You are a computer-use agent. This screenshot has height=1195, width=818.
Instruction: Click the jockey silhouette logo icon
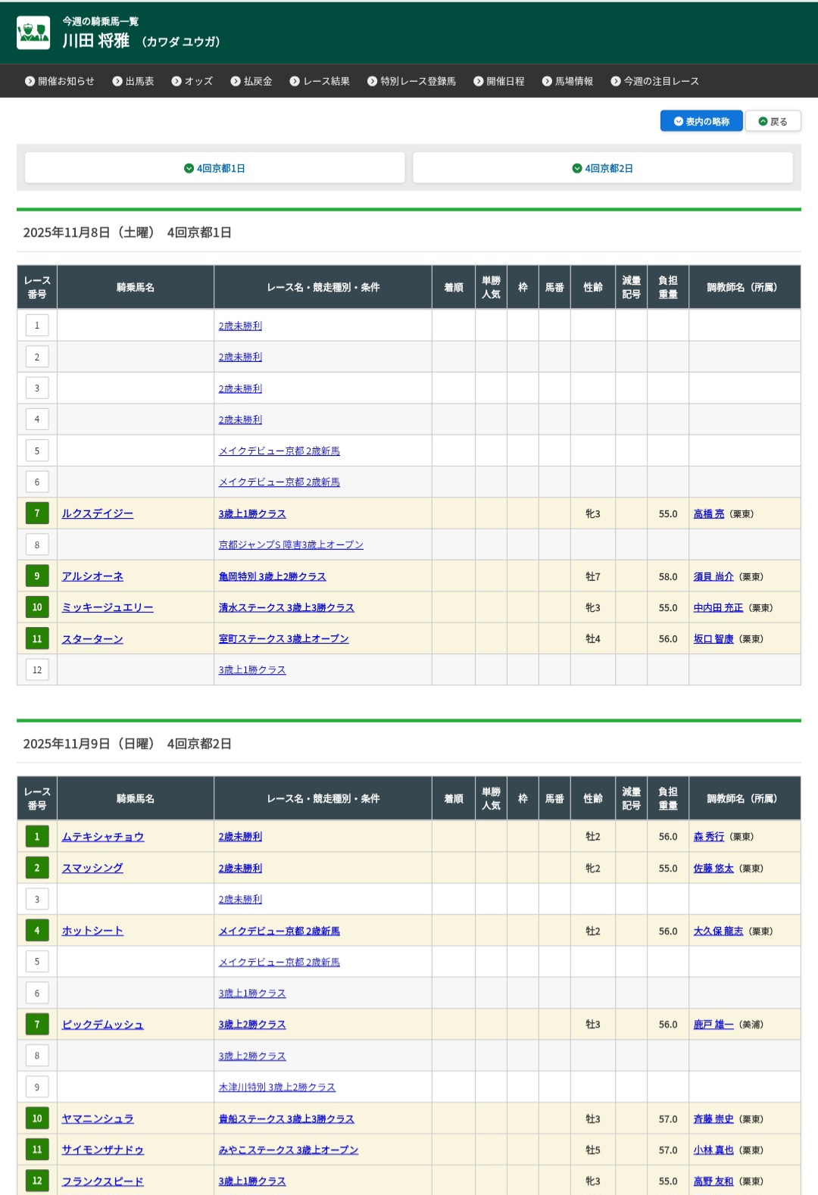tap(33, 33)
